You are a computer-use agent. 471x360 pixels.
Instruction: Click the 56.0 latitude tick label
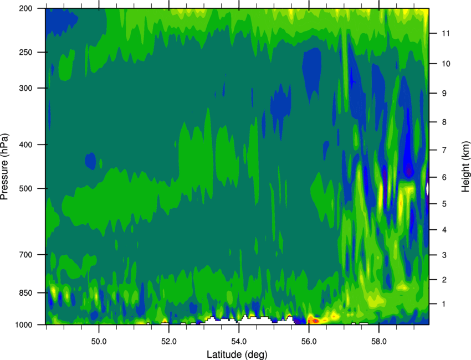pyautogui.click(x=309, y=342)
